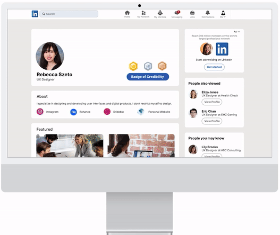
Task: Visit the Dribbble link
Action: tap(114, 112)
